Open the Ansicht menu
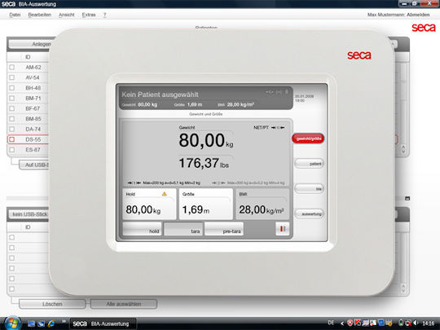The width and height of the screenshot is (440, 330). (x=67, y=15)
